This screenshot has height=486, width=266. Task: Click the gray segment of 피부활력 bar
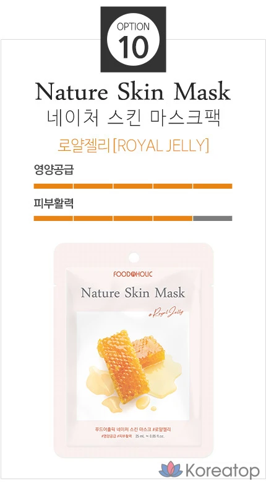pyautogui.click(x=213, y=218)
